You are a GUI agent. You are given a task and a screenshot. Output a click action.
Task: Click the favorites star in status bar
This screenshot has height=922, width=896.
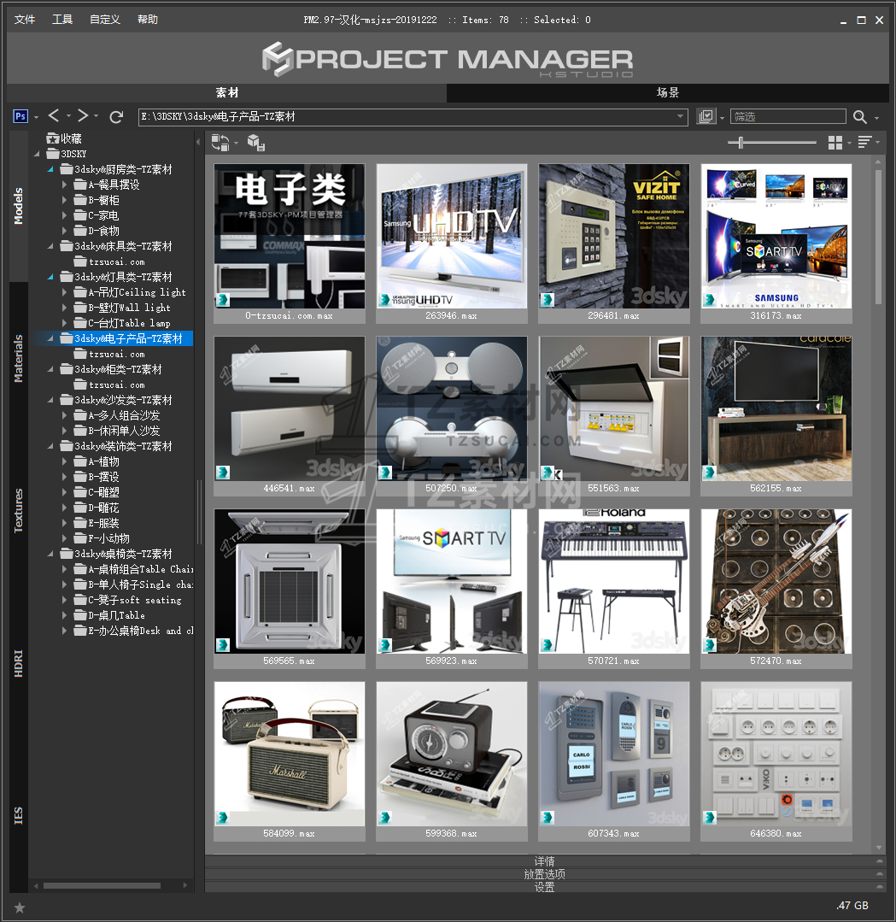[20, 907]
